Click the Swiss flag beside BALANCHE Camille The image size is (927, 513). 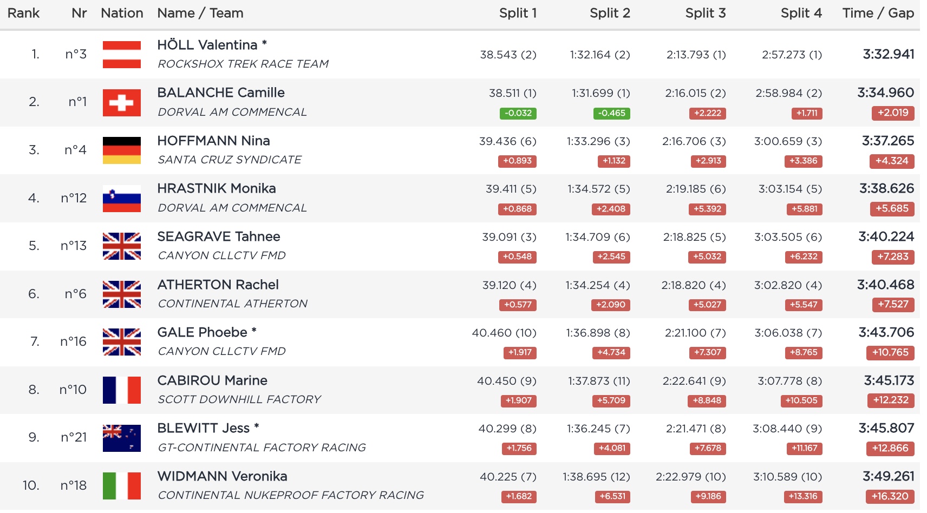tap(121, 103)
